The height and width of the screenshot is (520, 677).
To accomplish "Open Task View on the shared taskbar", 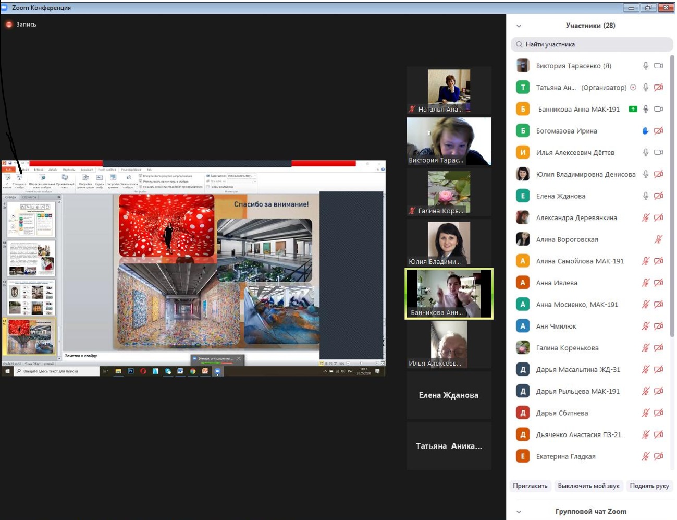I will pyautogui.click(x=105, y=371).
